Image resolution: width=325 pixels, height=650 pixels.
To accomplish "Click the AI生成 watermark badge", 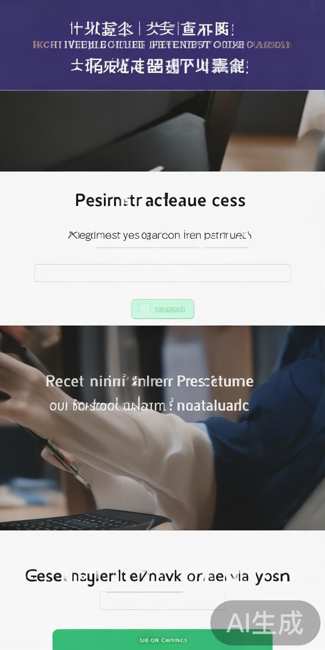I will click(265, 623).
